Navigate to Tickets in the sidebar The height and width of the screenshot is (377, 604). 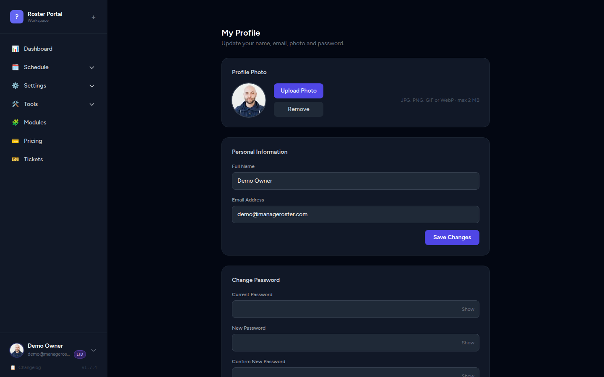click(x=33, y=159)
